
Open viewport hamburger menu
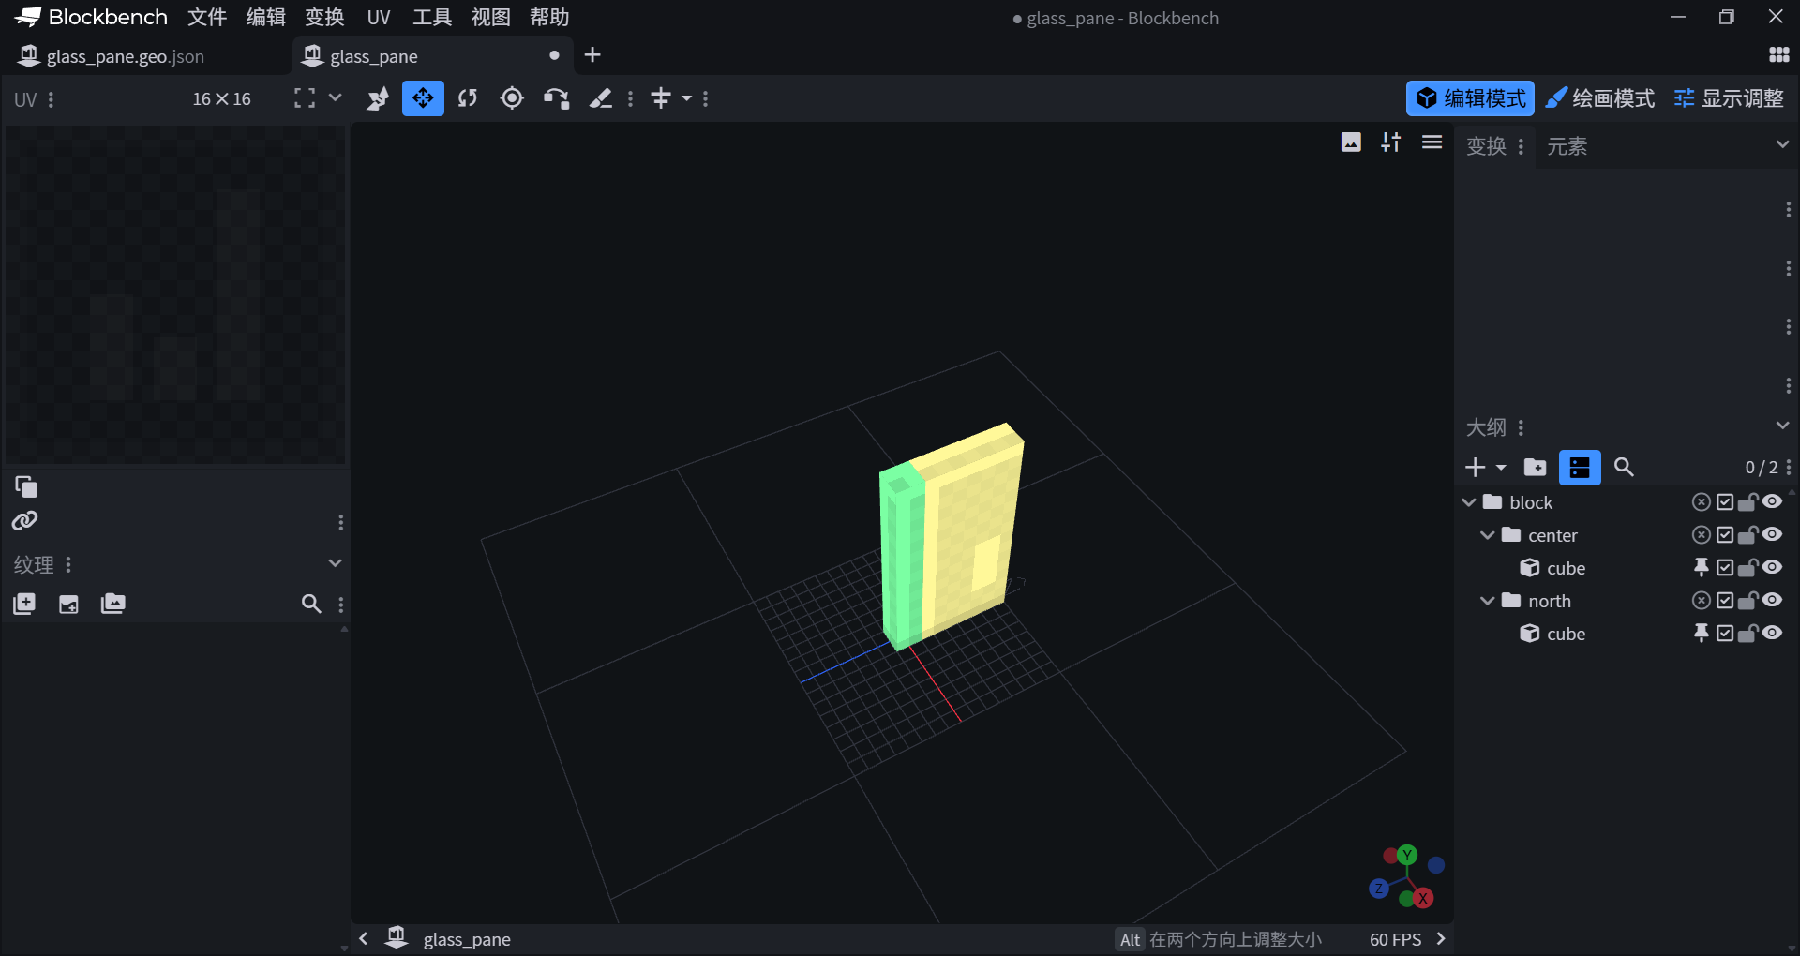click(x=1432, y=142)
